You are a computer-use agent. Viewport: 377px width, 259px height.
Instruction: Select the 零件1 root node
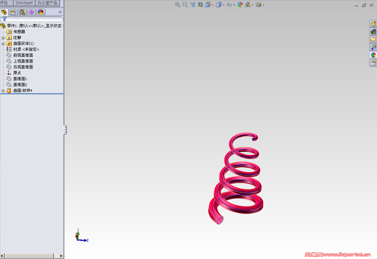click(x=32, y=26)
